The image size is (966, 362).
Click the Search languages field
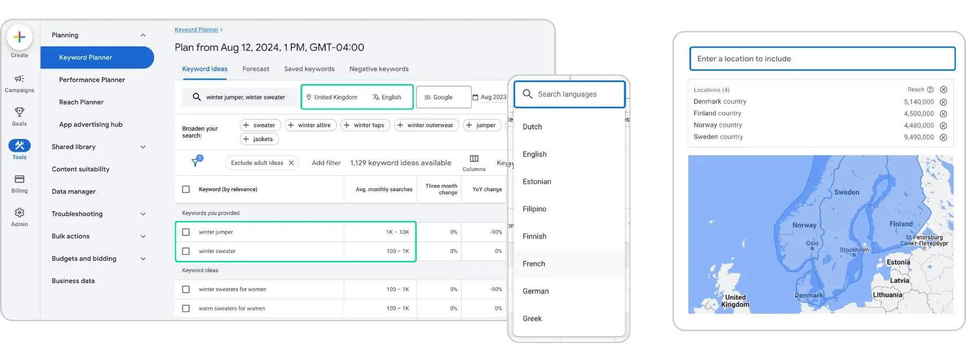click(569, 94)
